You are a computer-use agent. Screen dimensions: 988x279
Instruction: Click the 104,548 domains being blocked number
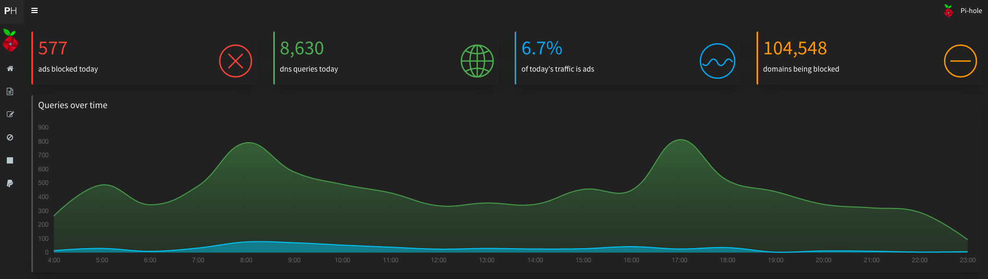coord(795,49)
